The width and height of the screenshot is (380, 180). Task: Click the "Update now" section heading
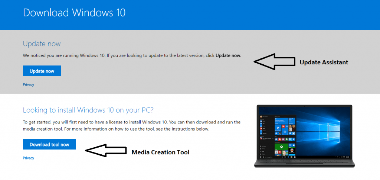tap(42, 44)
